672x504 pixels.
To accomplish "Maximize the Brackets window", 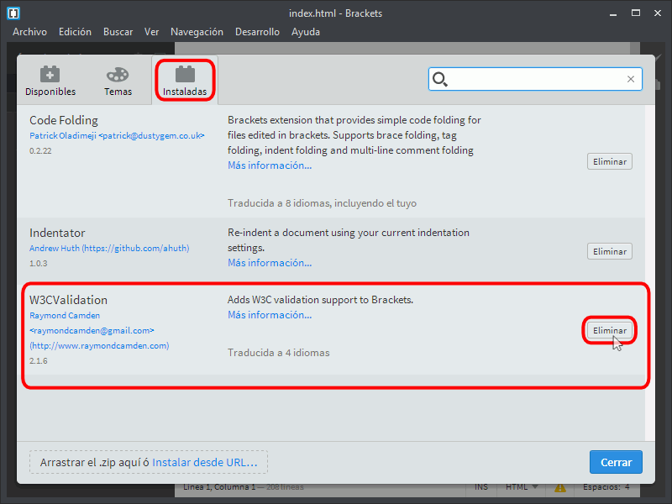I will coord(636,13).
